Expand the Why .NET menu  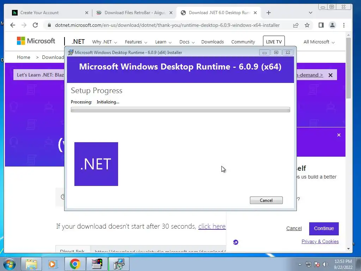click(x=104, y=42)
